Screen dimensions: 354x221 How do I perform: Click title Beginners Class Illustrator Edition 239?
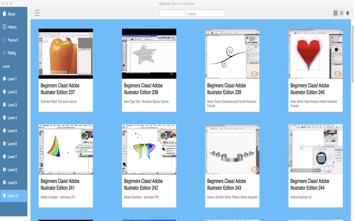(227, 89)
